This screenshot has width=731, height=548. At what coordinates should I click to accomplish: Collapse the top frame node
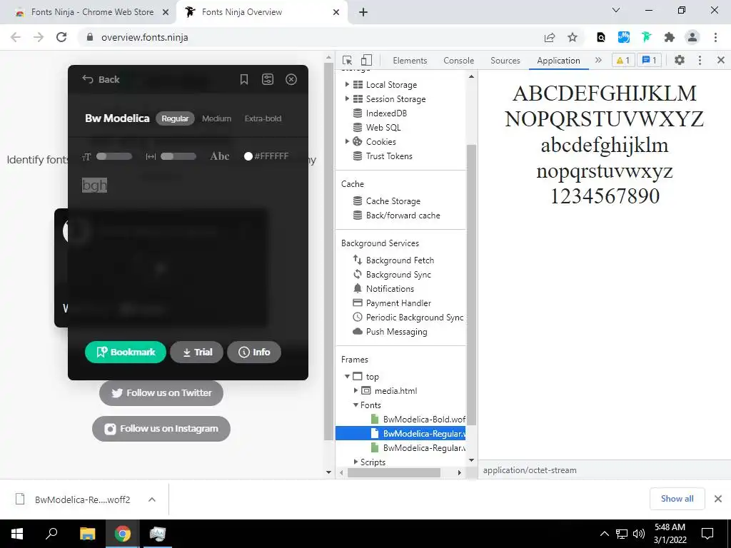click(348, 377)
